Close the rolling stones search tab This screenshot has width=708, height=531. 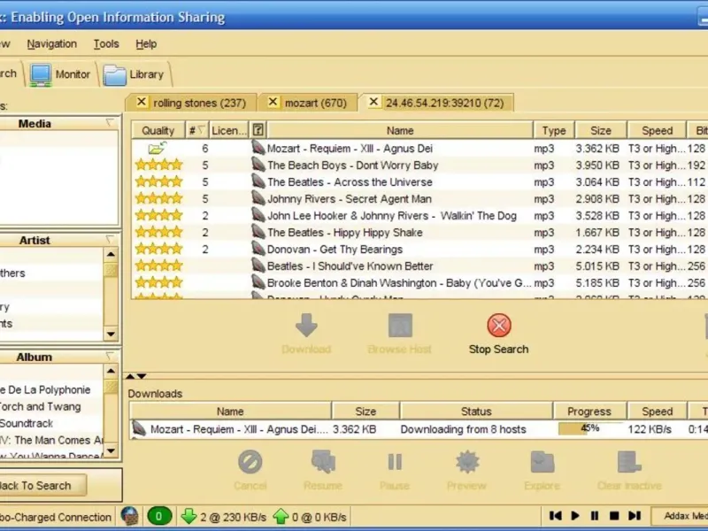(142, 103)
